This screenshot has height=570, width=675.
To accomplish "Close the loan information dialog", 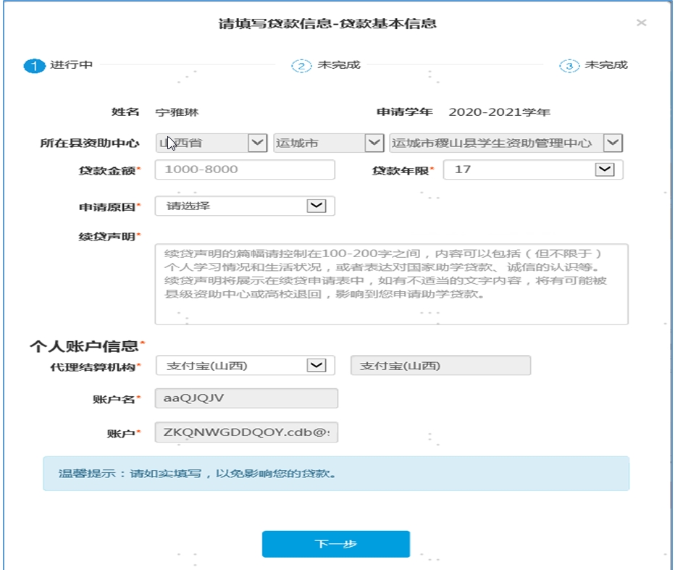I will coord(641,23).
